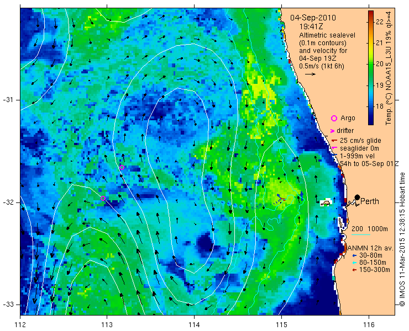Click the cyan 80-150m ANMN arrow symbol
Viewport: 409px width, 331px height.
tap(354, 263)
